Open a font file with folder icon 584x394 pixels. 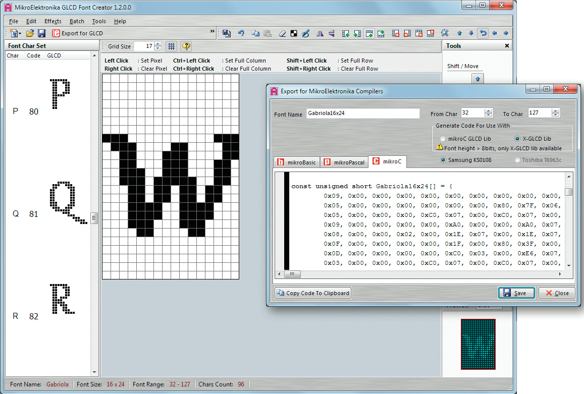(30, 33)
